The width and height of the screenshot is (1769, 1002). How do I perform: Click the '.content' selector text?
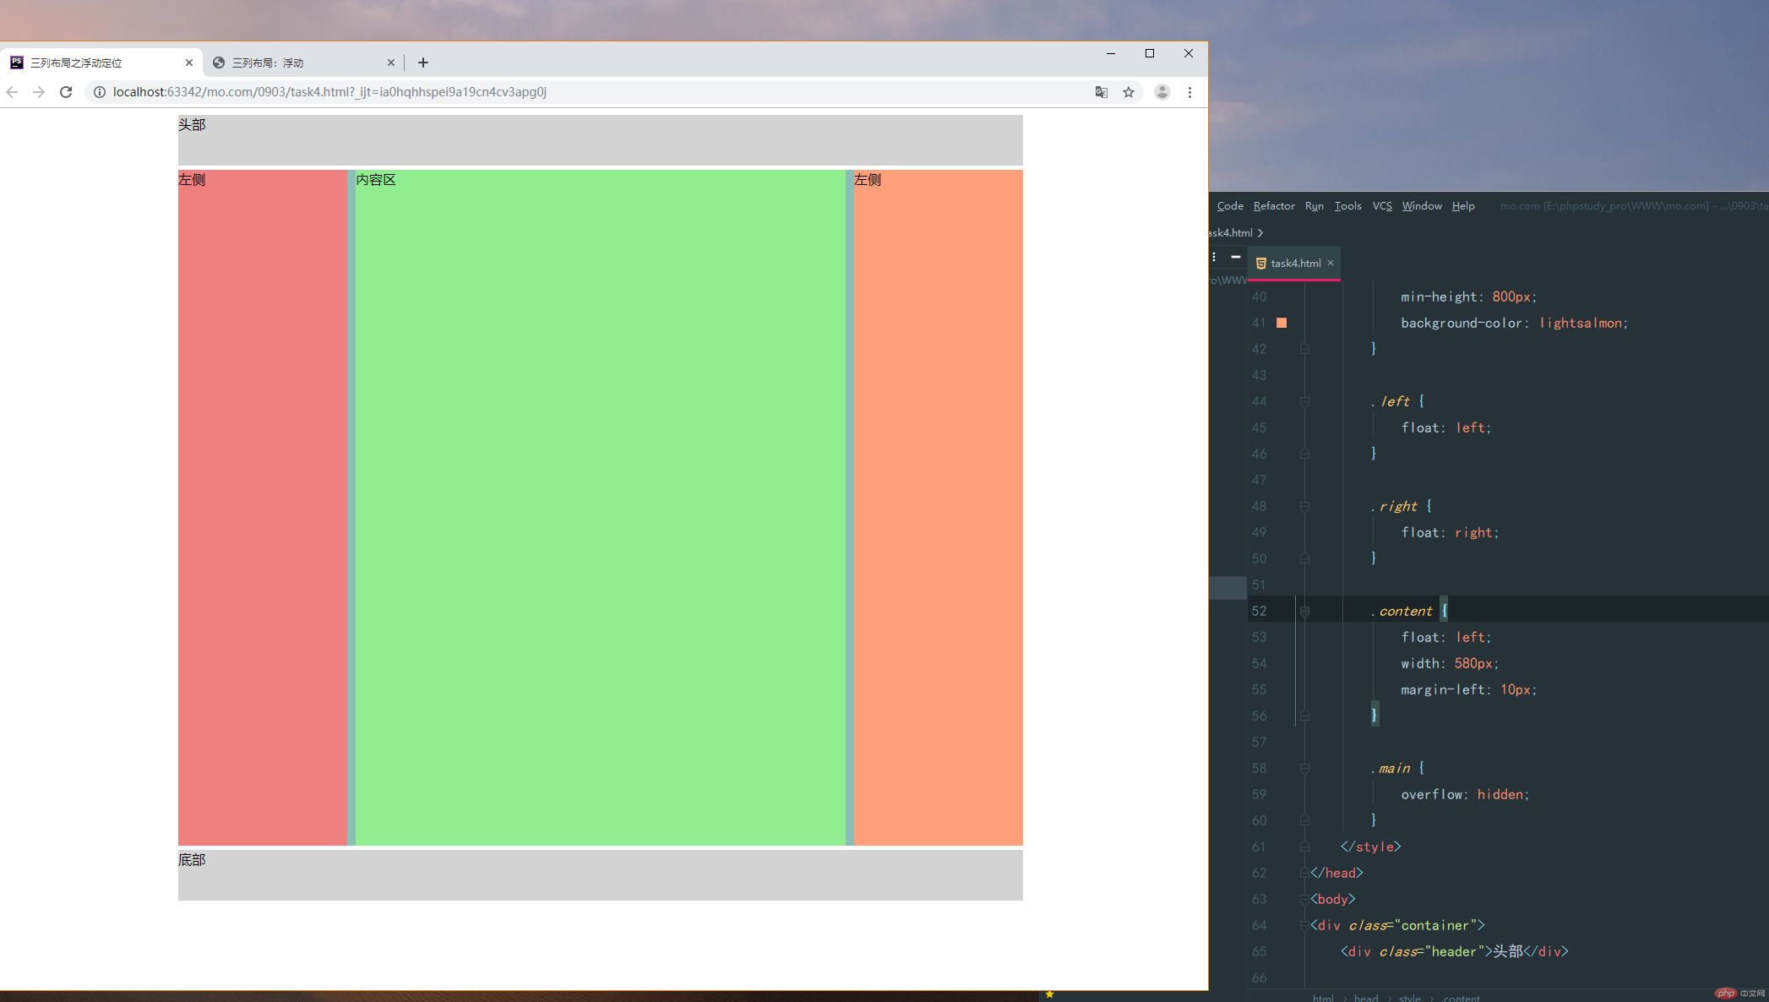click(1402, 611)
